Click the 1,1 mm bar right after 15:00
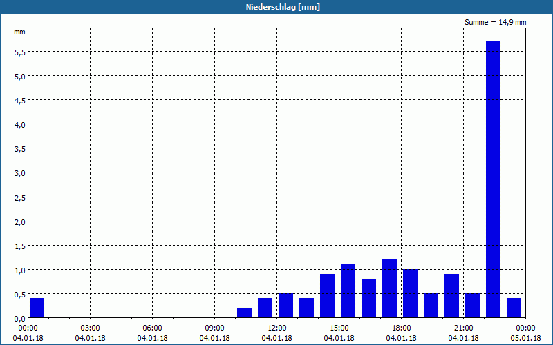Image resolution: width=553 pixels, height=345 pixels. click(x=348, y=291)
